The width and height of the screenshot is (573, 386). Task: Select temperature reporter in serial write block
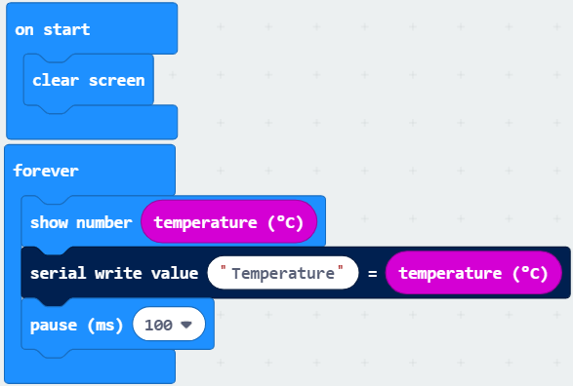[x=473, y=273]
